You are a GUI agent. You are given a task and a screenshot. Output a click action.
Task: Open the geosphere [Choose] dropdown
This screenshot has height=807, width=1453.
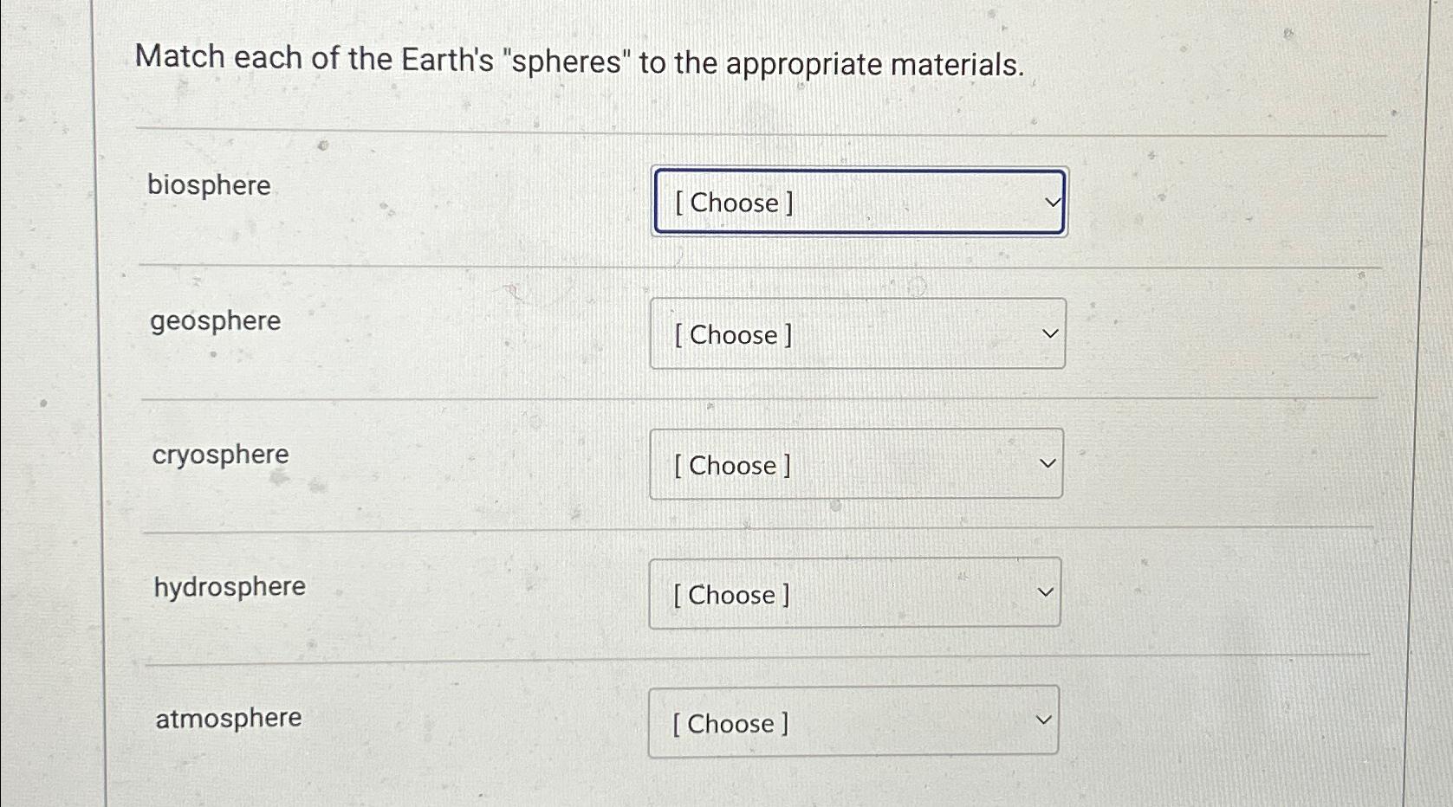857,335
